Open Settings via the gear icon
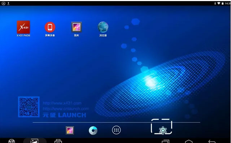Image resolution: width=231 pixels, height=143 pixels. point(163,130)
